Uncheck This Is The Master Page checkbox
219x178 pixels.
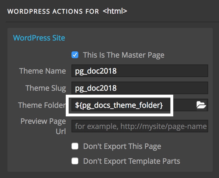coord(75,55)
